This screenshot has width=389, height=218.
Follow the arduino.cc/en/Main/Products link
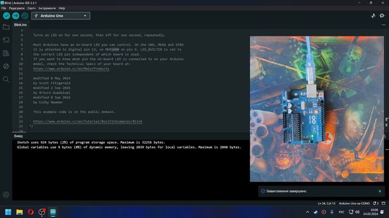71,68
